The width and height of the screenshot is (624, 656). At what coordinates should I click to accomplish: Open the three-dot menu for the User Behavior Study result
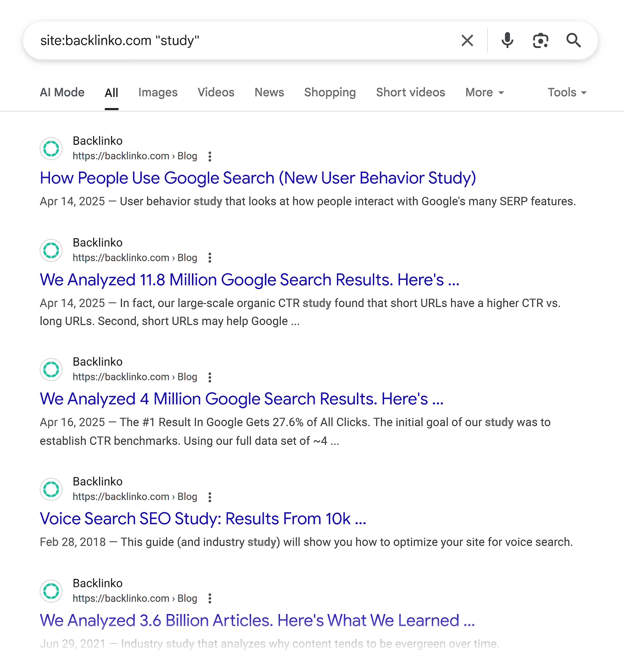click(x=210, y=156)
